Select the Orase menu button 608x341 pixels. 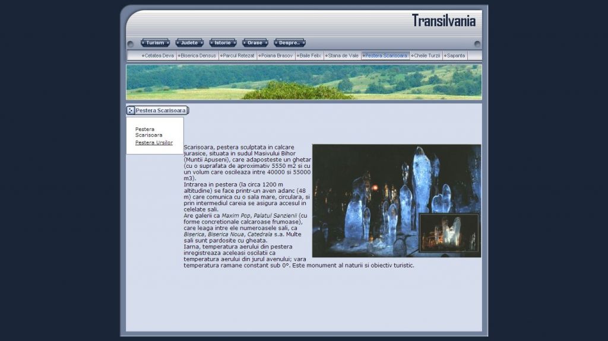255,43
